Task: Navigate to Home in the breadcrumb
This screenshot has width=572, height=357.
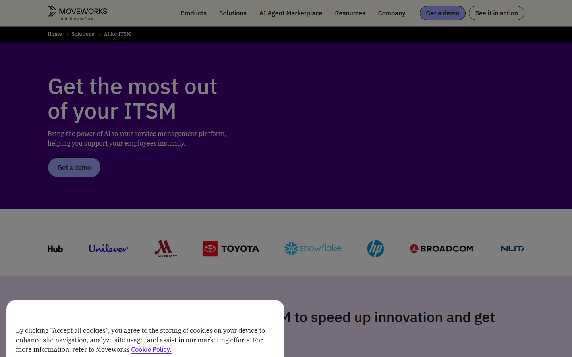Action: [55, 34]
